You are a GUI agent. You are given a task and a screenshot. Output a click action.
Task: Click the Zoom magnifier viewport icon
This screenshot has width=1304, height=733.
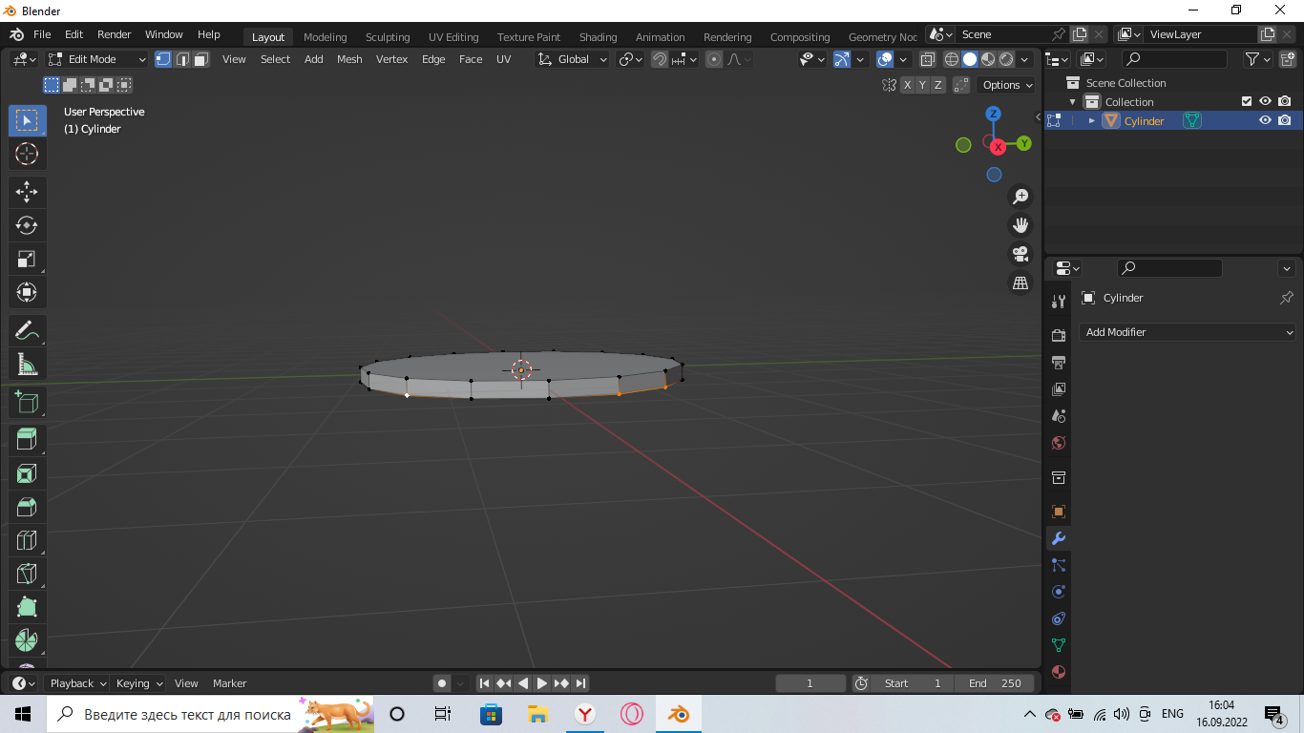tap(1020, 197)
